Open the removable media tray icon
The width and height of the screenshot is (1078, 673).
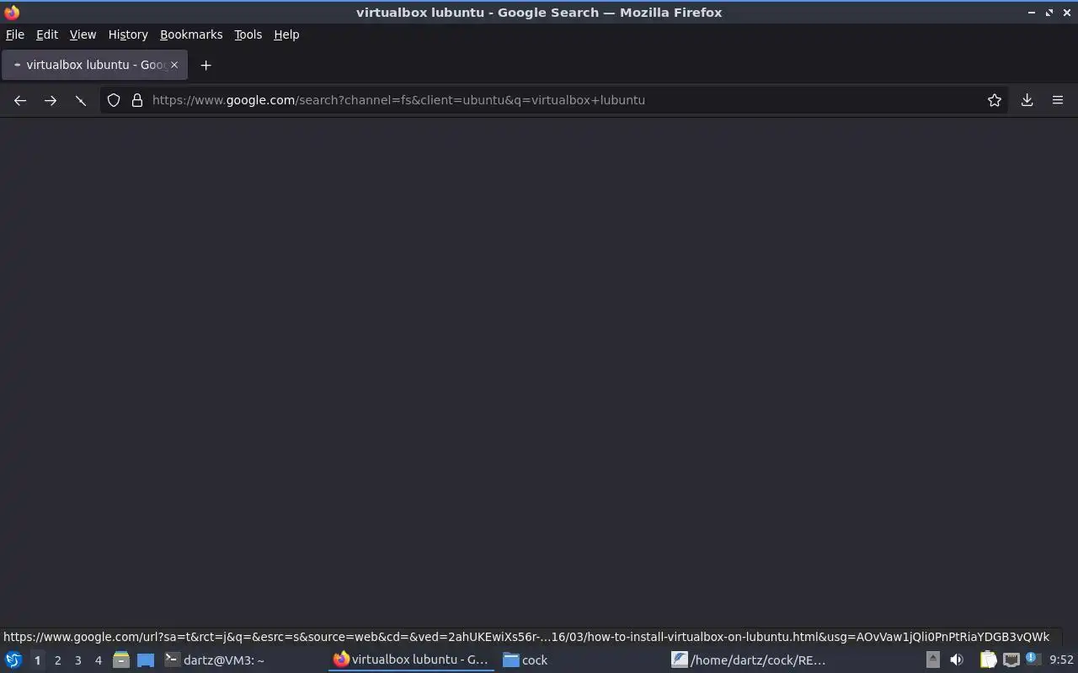coord(932,660)
